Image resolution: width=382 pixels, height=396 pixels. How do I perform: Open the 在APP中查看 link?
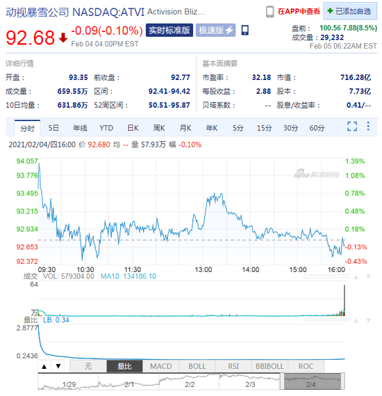click(299, 11)
